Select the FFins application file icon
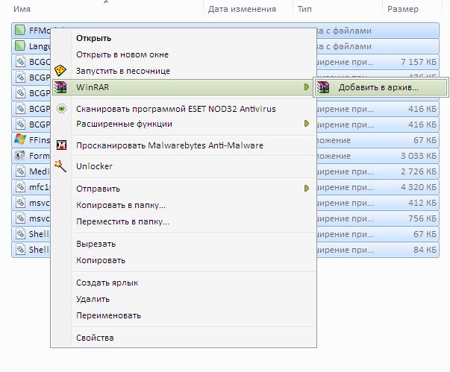This screenshot has width=450, height=372. [x=21, y=139]
